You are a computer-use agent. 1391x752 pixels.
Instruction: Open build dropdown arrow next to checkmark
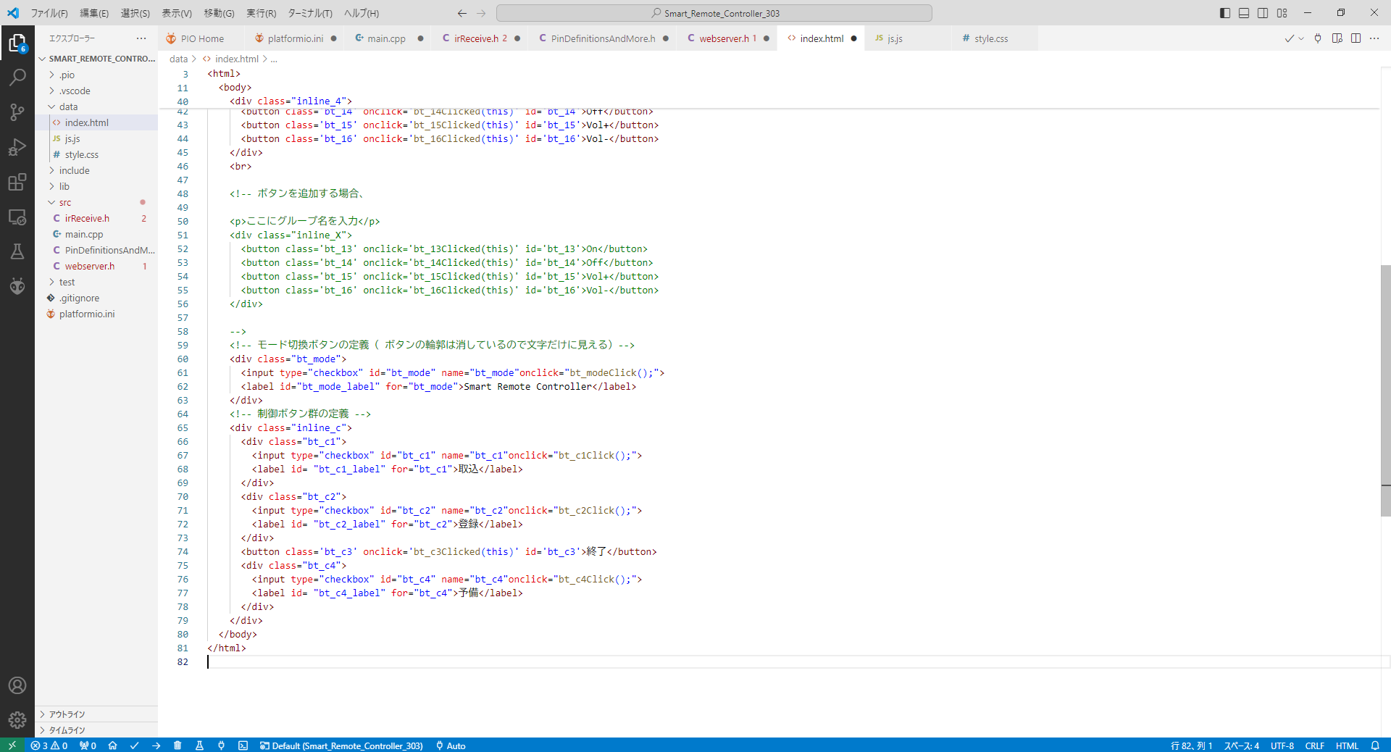tap(1301, 38)
